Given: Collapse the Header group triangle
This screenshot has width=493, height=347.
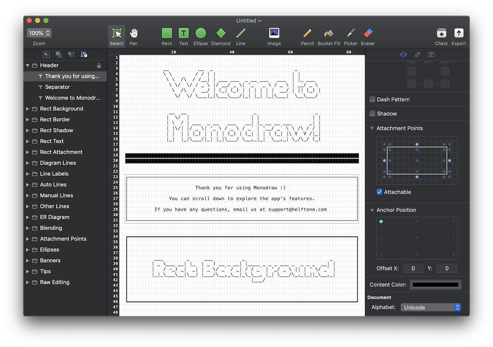Looking at the screenshot, I should click(x=28, y=65).
